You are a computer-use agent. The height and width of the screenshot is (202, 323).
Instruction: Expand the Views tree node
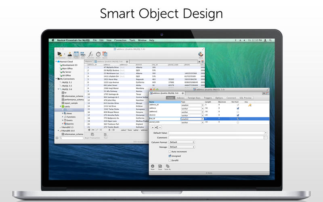click(x=63, y=114)
